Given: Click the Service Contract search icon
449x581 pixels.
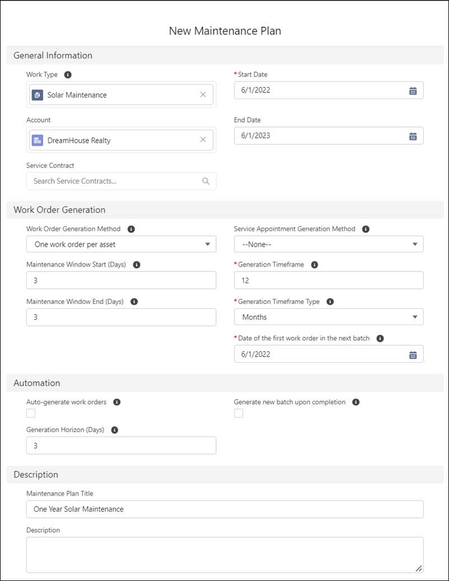Looking at the screenshot, I should click(x=207, y=181).
